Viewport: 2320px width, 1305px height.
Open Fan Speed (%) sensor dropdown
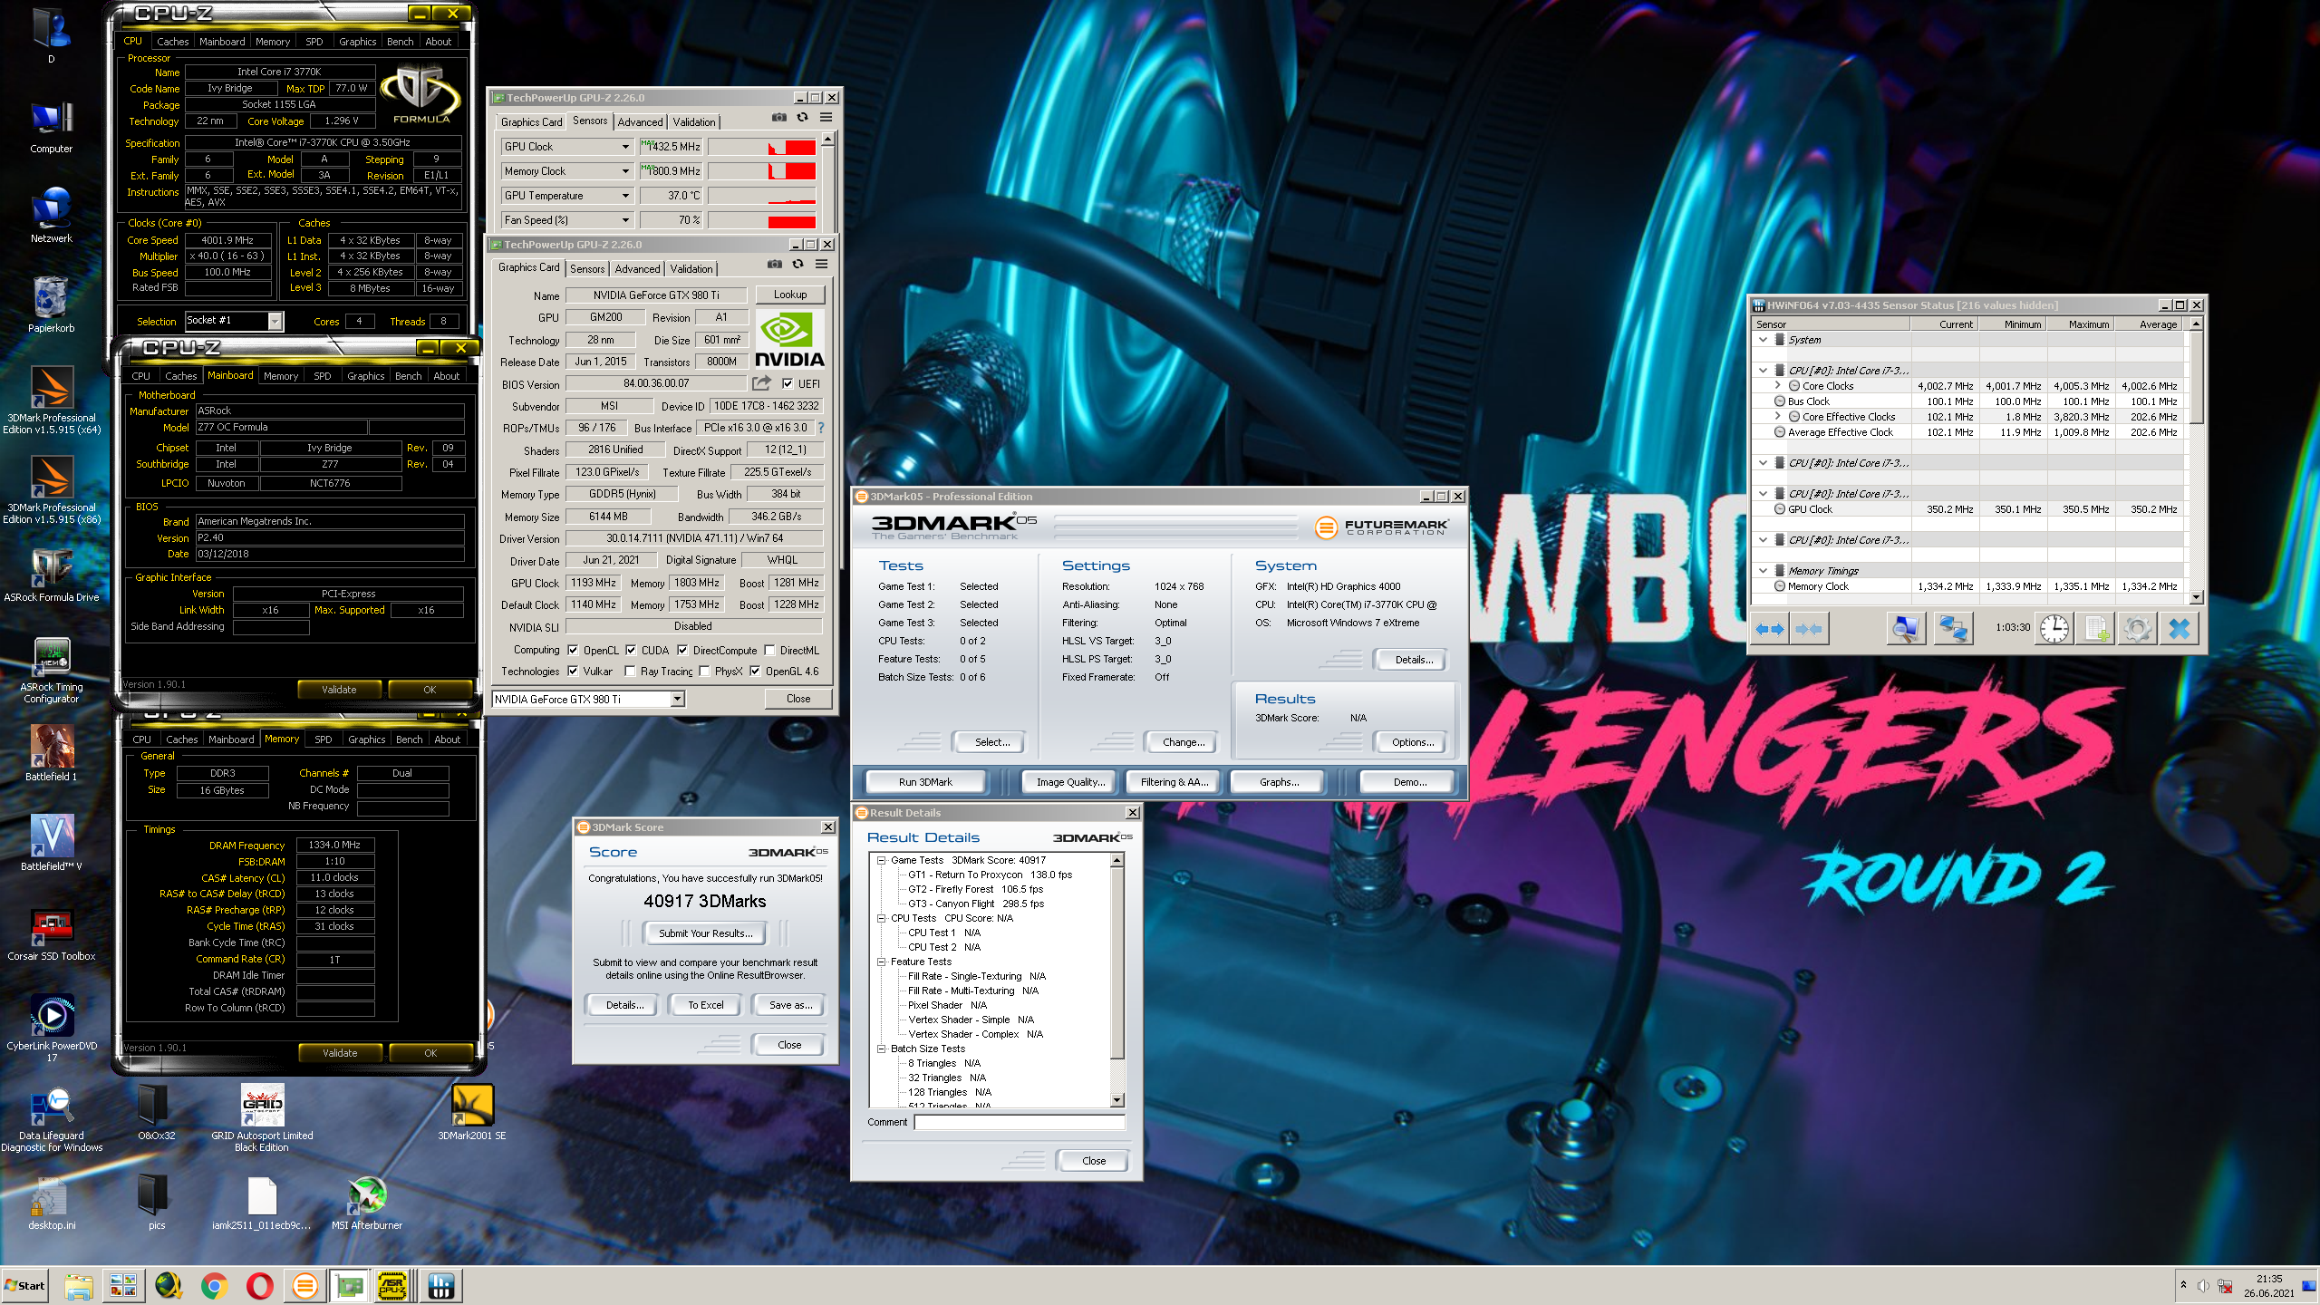point(625,219)
